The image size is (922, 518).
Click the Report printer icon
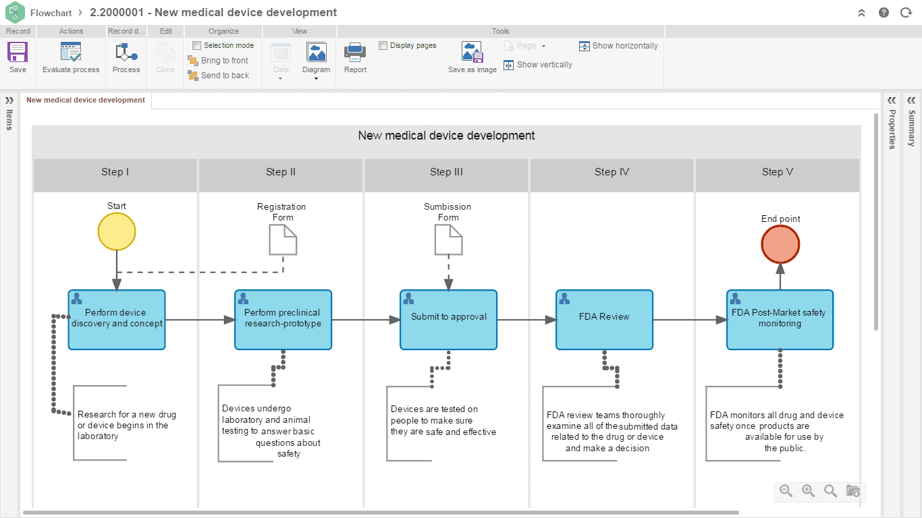coord(355,53)
